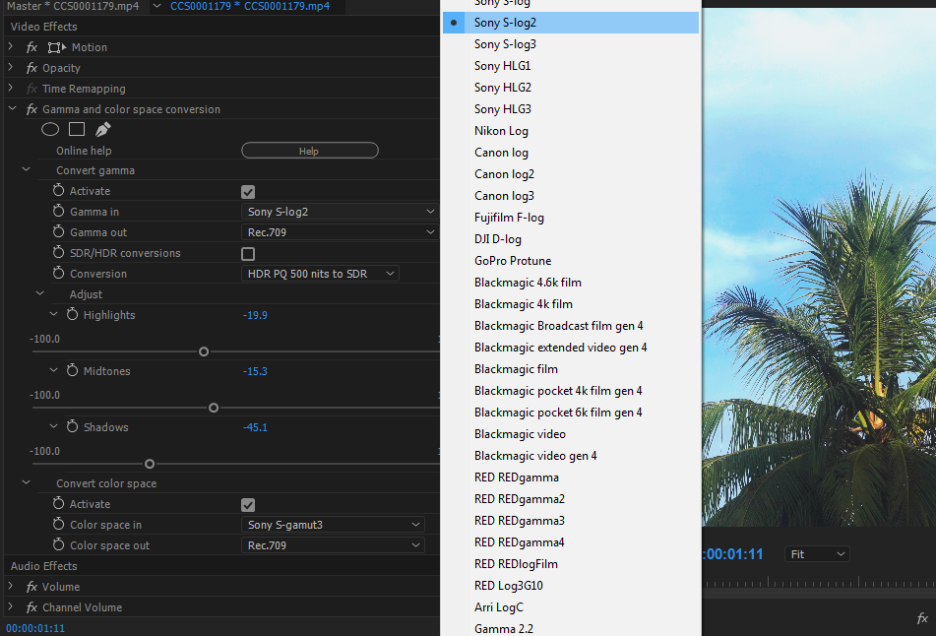Uncheck Activate under Convert gamma

[248, 192]
